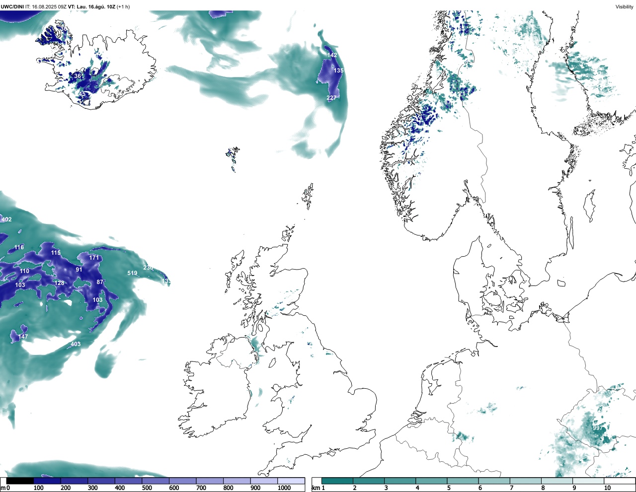Click the '115' visibility value label

(x=56, y=253)
